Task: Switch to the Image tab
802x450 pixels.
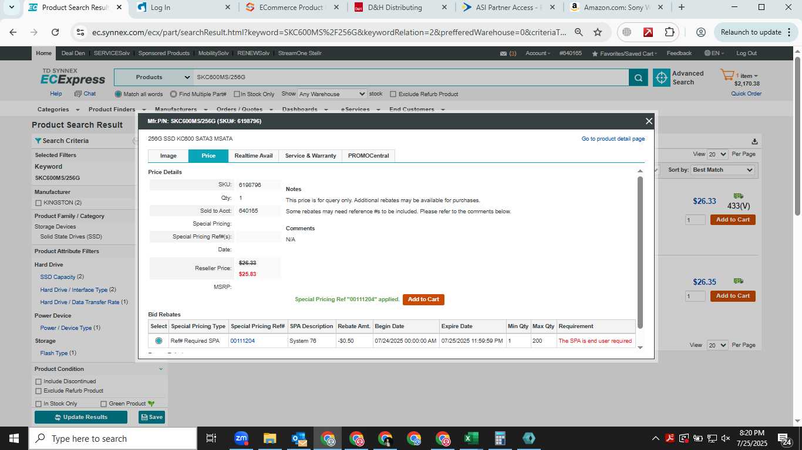Action: pos(169,156)
